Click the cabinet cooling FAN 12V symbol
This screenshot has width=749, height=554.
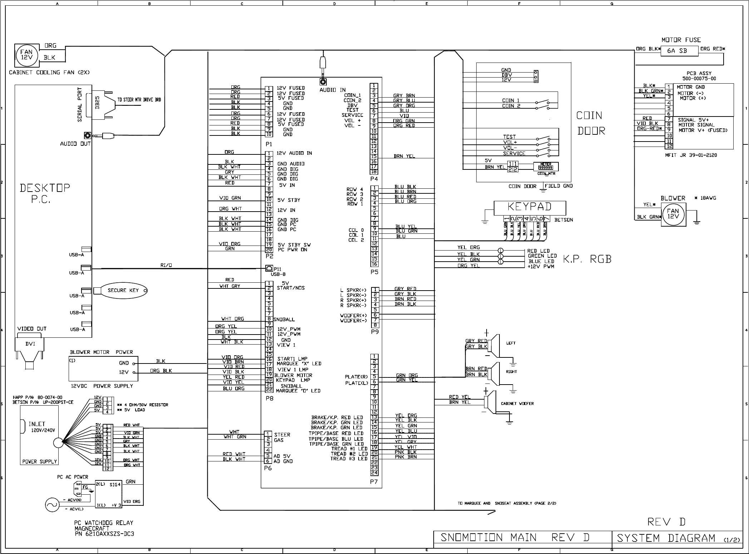pyautogui.click(x=27, y=55)
